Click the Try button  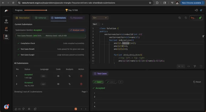click(193, 18)
